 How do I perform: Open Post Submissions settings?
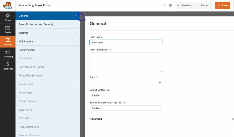coord(48,127)
